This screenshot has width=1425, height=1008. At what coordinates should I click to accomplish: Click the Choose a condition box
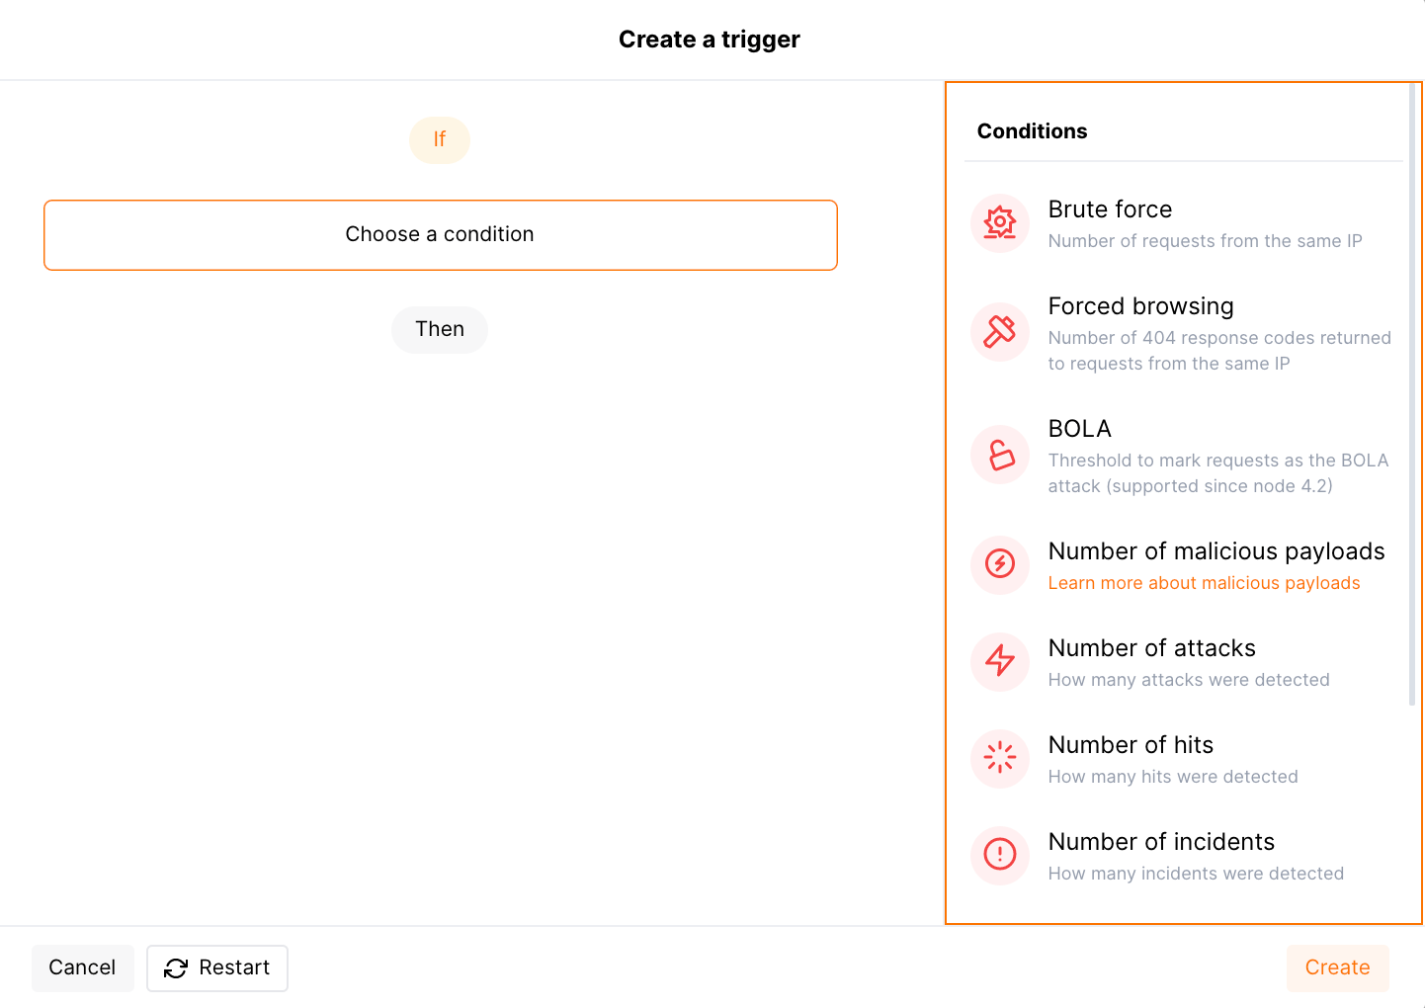click(441, 235)
